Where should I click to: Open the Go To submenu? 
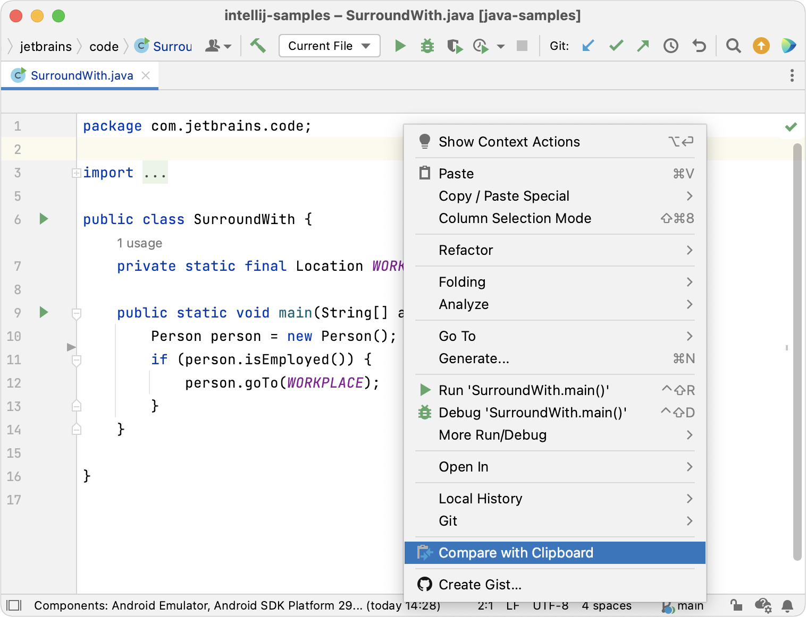(555, 336)
